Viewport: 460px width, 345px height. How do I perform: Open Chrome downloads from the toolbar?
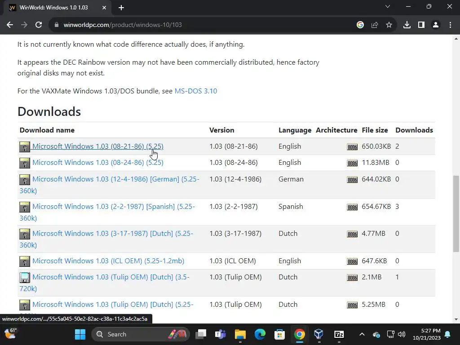[x=407, y=25]
